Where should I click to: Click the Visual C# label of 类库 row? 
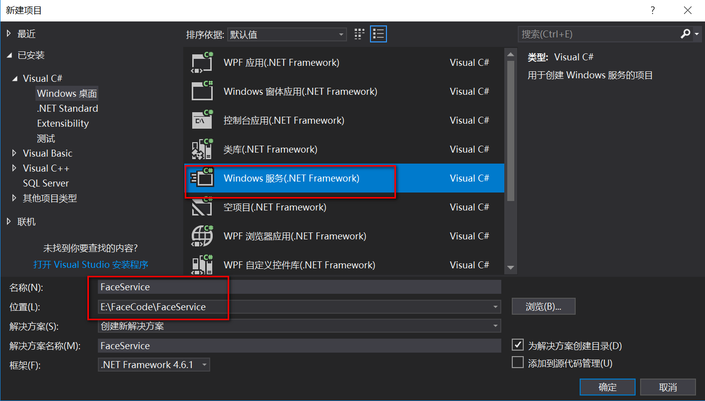469,149
